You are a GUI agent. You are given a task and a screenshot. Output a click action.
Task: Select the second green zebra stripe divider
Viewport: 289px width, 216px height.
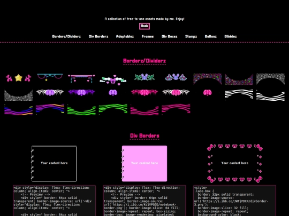pos(113,109)
